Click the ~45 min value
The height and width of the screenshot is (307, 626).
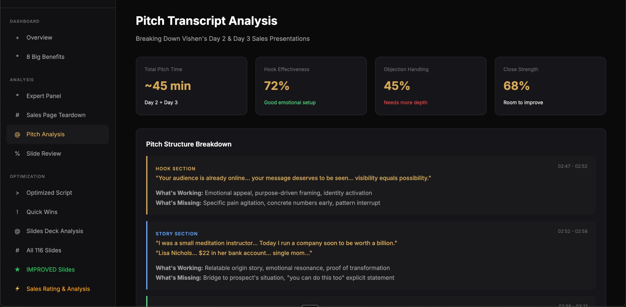tap(168, 86)
